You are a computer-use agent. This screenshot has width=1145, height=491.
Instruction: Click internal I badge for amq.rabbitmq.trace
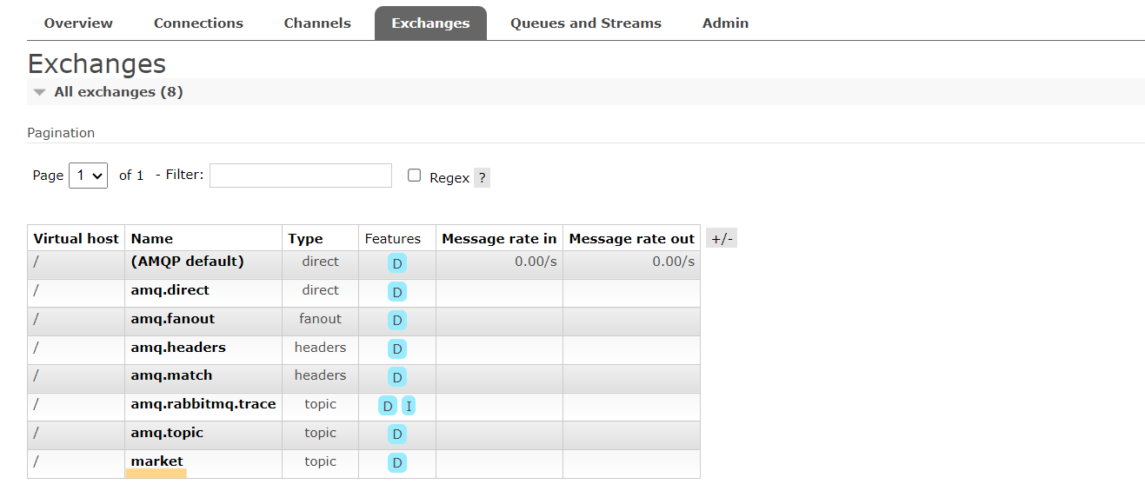pos(409,407)
